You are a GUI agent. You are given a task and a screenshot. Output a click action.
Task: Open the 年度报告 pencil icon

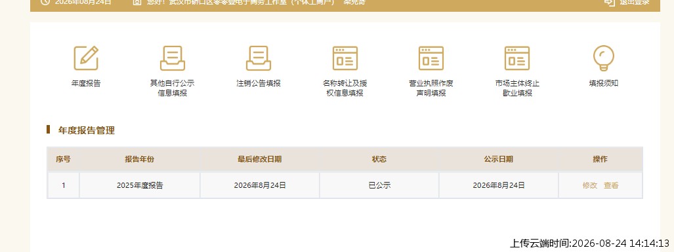point(86,58)
